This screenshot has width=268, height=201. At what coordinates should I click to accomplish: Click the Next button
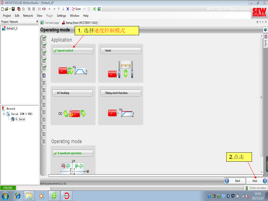coord(257,181)
